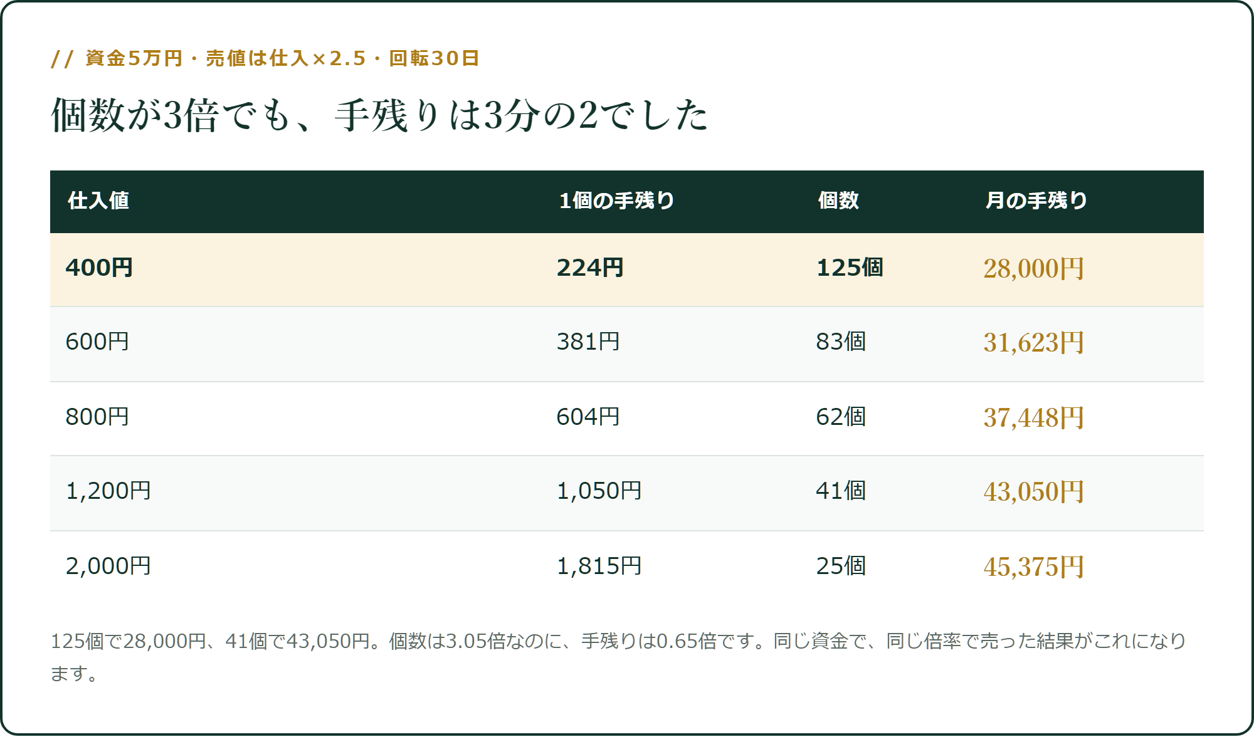
Task: Select the 125個 cell
Action: point(850,268)
